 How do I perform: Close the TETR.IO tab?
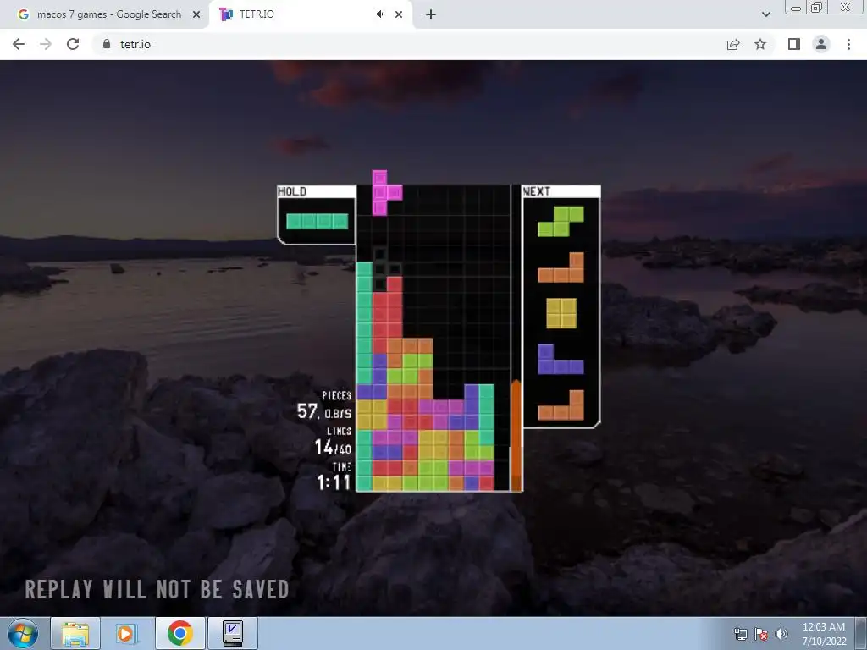(399, 14)
